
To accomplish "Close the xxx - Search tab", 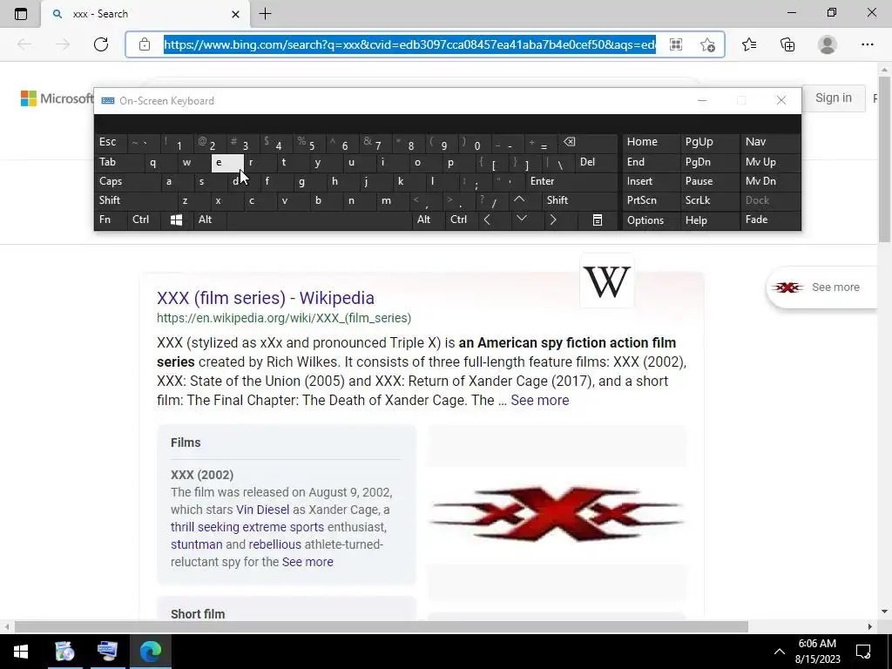I will point(235,14).
